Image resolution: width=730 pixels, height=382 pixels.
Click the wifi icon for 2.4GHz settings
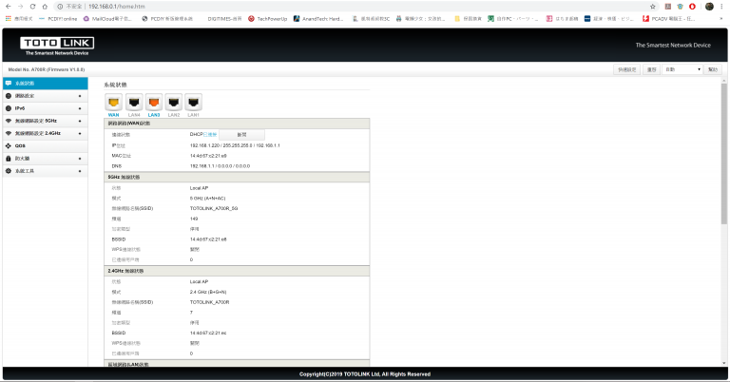pyautogui.click(x=9, y=134)
